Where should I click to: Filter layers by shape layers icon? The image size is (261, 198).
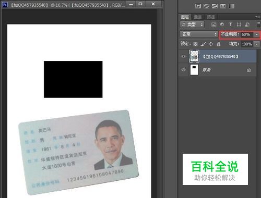[x=239, y=24]
